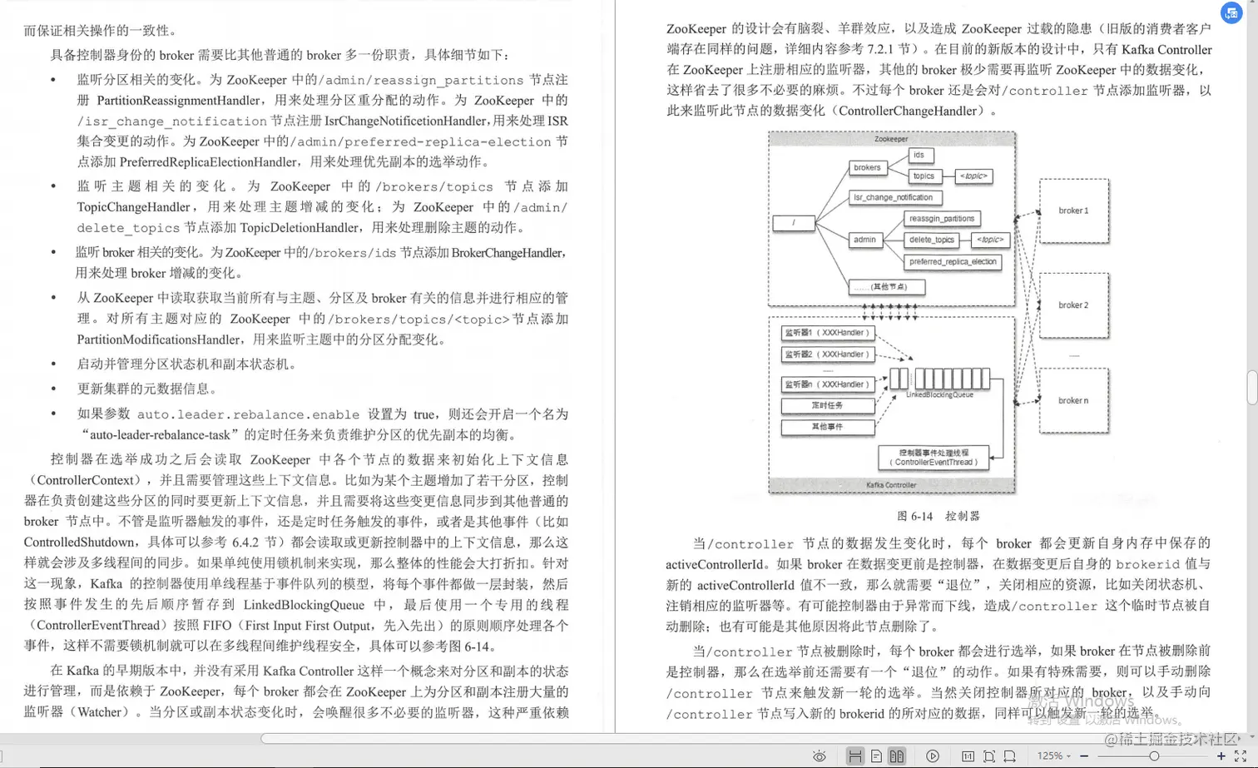Click the zoom in plus button
1258x768 pixels.
(1221, 757)
